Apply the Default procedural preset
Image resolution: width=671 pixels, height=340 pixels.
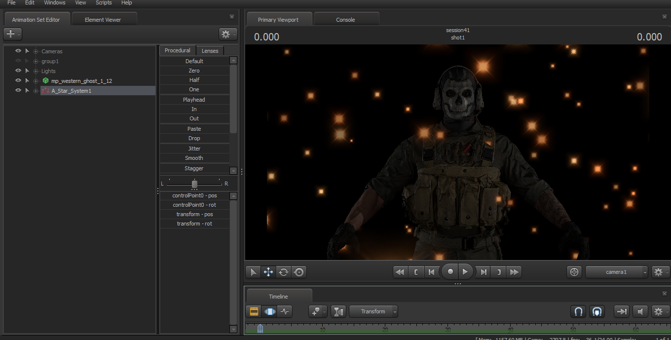pyautogui.click(x=194, y=61)
